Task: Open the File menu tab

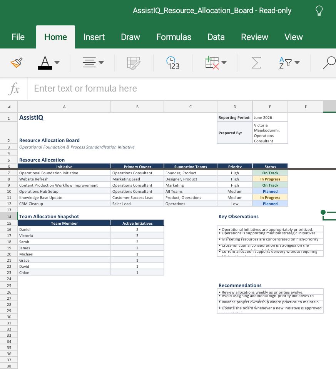Action: click(18, 37)
